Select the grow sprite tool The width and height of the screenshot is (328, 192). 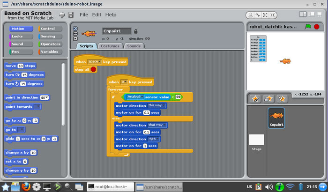265,15
